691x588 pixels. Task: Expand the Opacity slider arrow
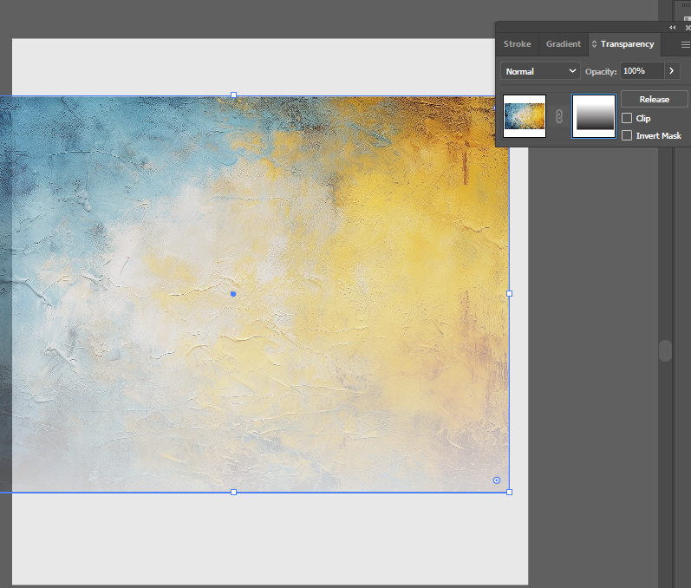pyautogui.click(x=673, y=71)
